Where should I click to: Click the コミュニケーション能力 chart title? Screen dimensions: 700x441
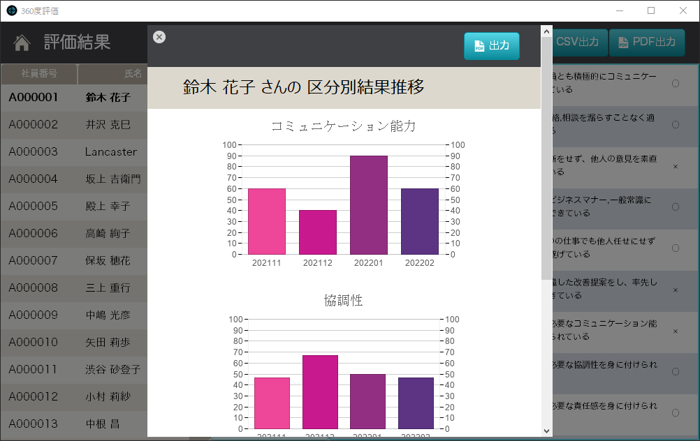pyautogui.click(x=343, y=126)
